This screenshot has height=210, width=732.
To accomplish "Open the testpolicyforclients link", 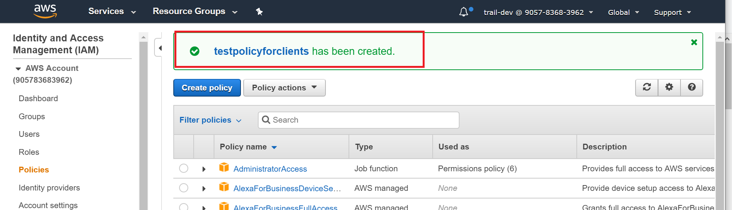I will coord(261,51).
